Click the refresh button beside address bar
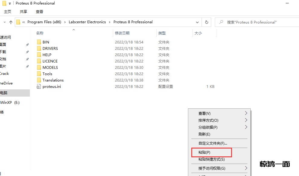 point(206,22)
